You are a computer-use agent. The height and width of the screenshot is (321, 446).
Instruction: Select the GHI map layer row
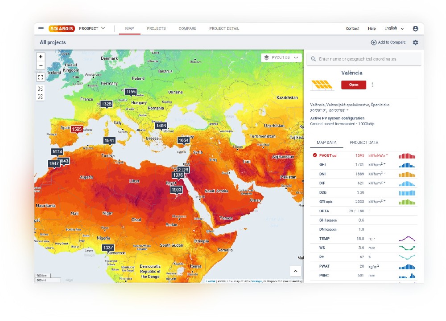coord(363,165)
